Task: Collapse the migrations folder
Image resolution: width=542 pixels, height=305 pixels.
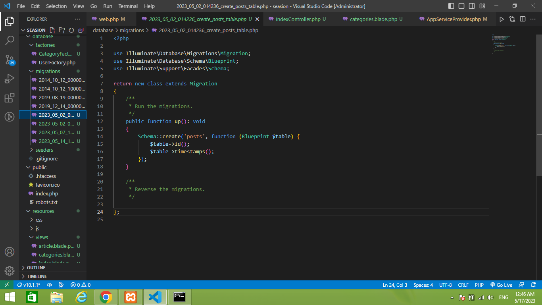Action: coord(53,71)
